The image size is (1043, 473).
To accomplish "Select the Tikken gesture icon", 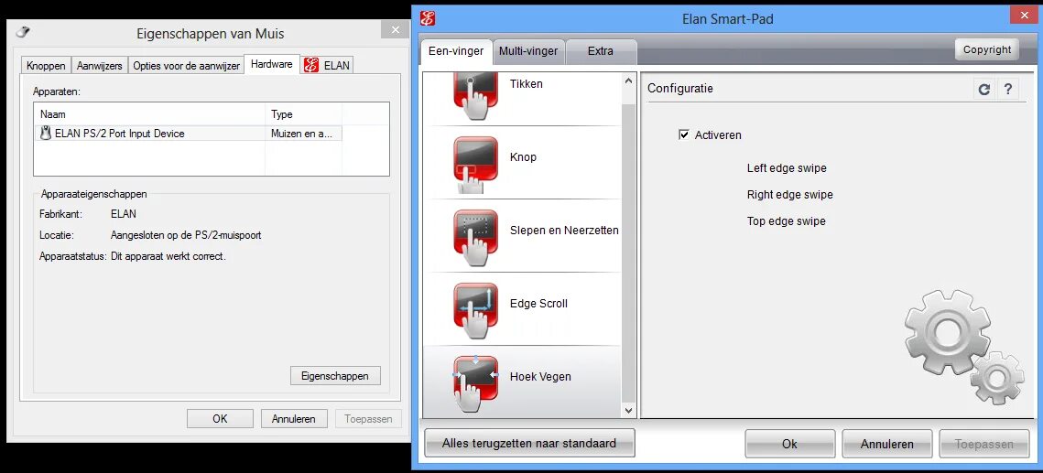I will tap(475, 95).
